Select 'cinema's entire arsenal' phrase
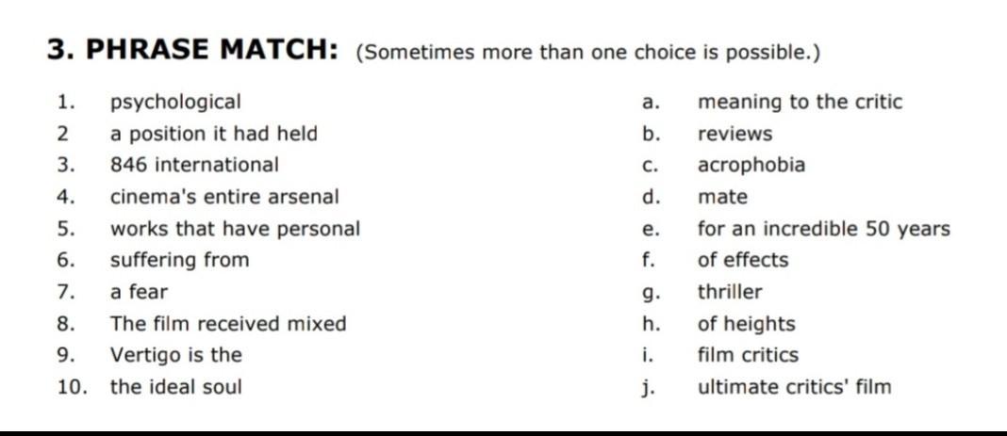 tap(224, 197)
